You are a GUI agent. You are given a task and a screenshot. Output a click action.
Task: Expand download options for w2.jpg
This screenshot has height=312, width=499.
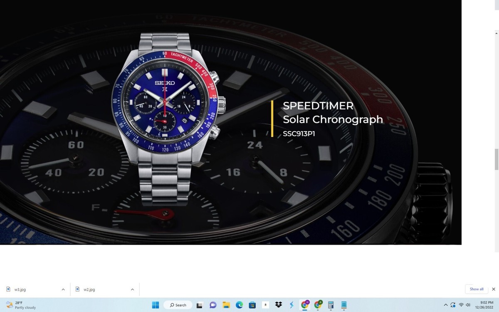click(132, 289)
